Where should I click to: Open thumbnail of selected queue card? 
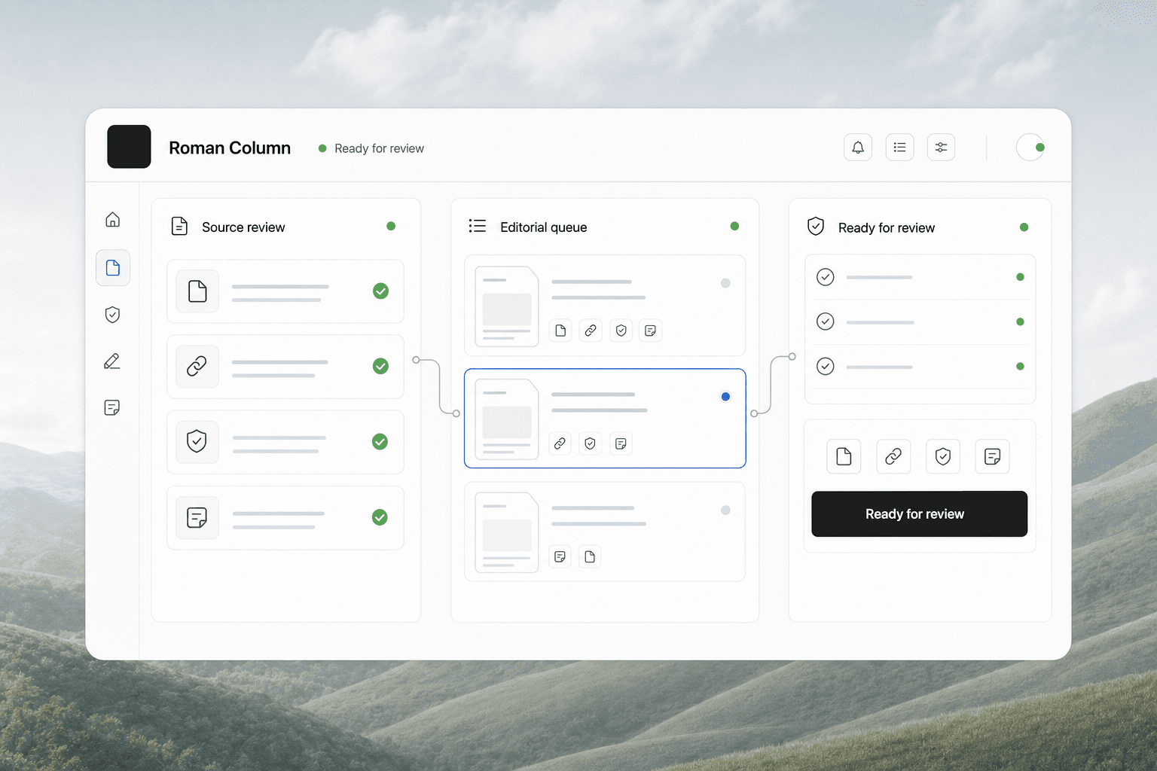[507, 419]
